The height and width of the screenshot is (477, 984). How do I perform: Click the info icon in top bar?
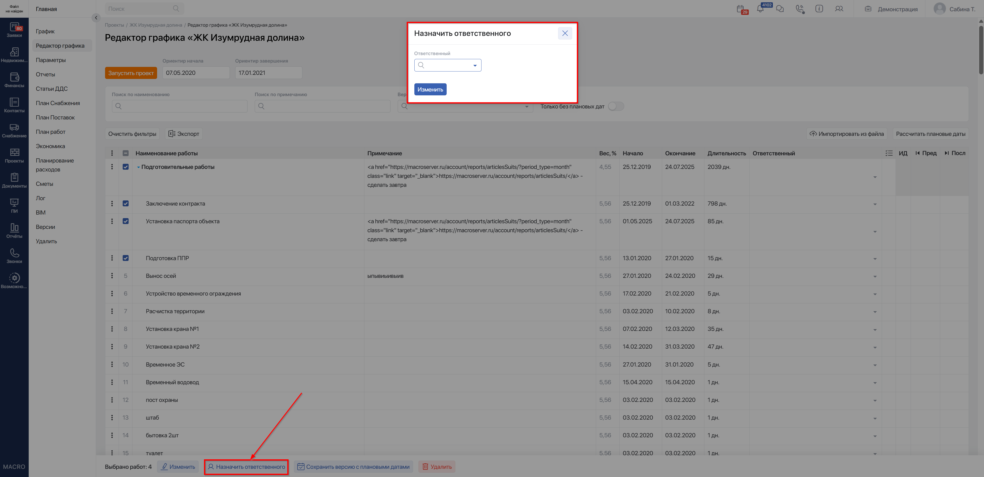819,9
